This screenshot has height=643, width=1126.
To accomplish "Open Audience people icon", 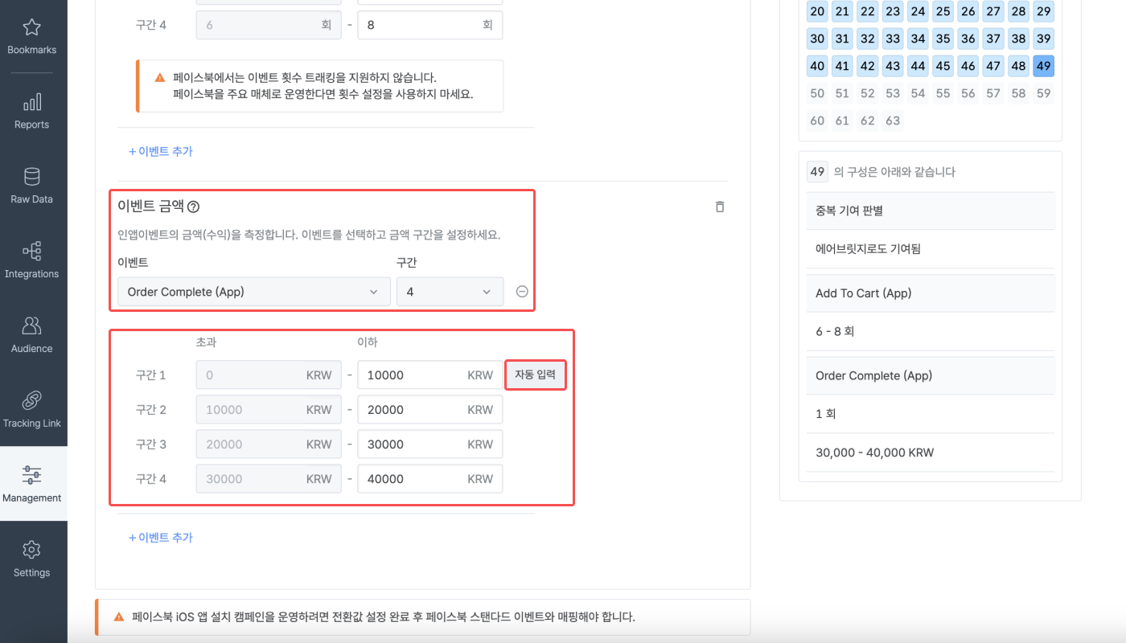I will (32, 326).
